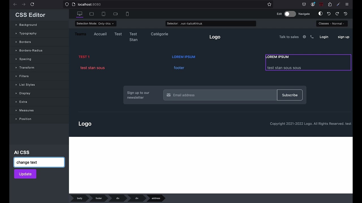Click the test stan sous sous link

(x=284, y=68)
